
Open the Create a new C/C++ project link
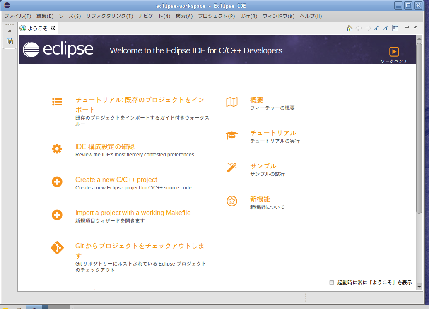point(116,180)
